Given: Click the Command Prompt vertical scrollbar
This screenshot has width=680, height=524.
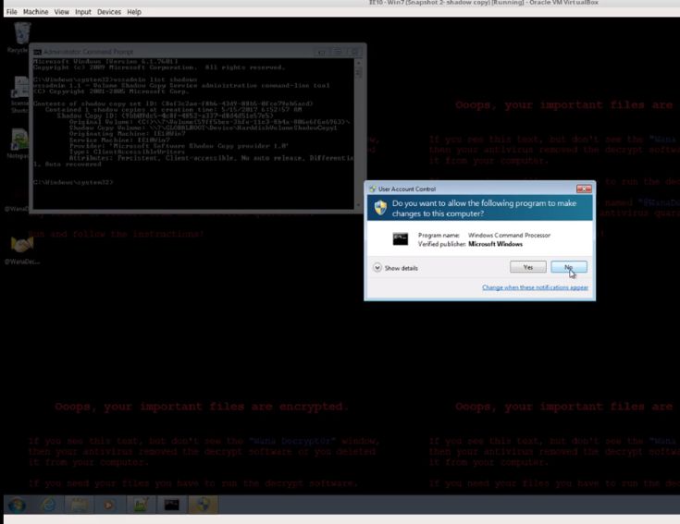Looking at the screenshot, I should click(358, 133).
